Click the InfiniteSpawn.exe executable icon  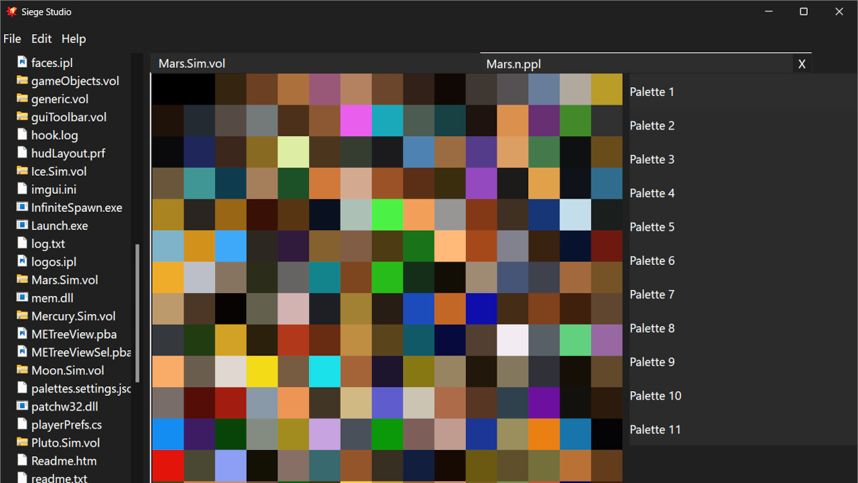click(22, 207)
